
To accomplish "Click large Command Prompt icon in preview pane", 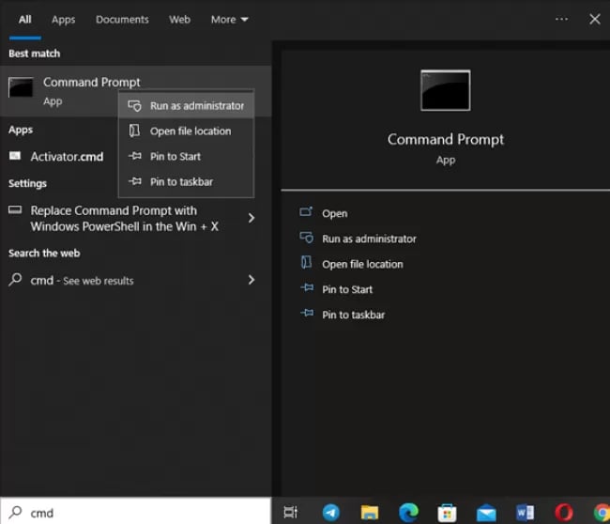I will pyautogui.click(x=446, y=90).
